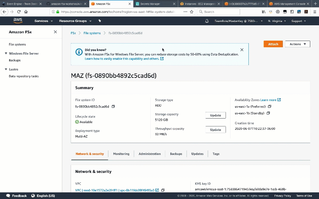This screenshot has height=199, width=319.
Task: Close the Secrets Manager browser tab
Action: tap(174, 4)
